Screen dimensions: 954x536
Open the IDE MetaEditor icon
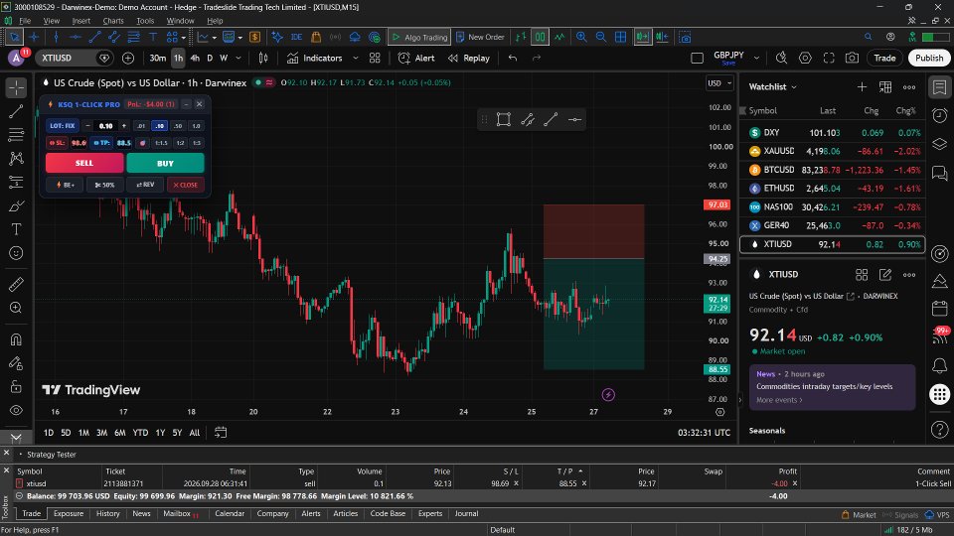pos(296,37)
